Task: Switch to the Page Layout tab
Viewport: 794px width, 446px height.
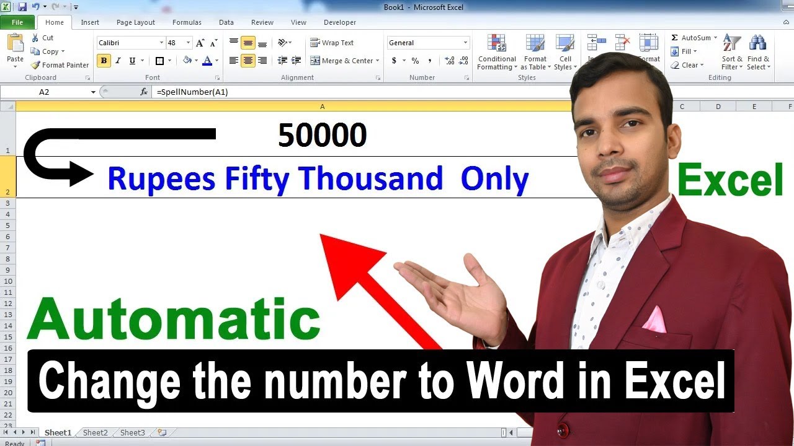Action: click(136, 22)
